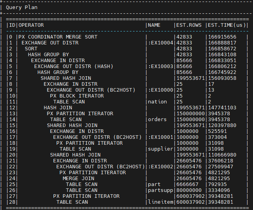Click the supplier table name
This screenshot has height=210, width=253.
(161, 149)
